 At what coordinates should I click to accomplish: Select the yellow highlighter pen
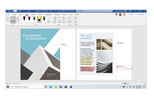(39, 19)
